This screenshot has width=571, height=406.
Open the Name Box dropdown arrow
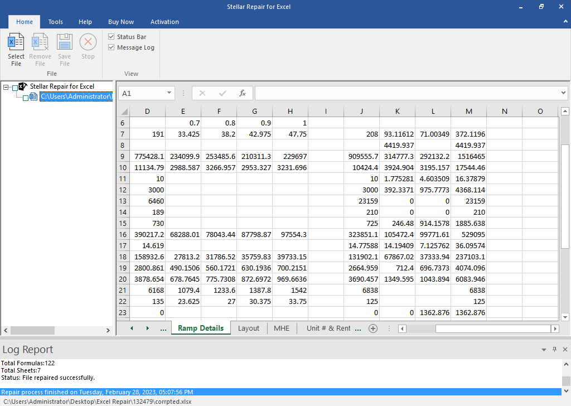pos(169,93)
